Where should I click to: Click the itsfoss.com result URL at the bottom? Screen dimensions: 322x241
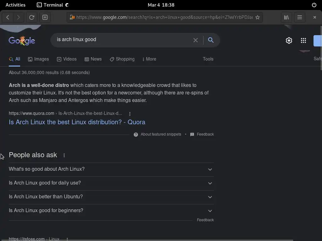tap(34, 239)
